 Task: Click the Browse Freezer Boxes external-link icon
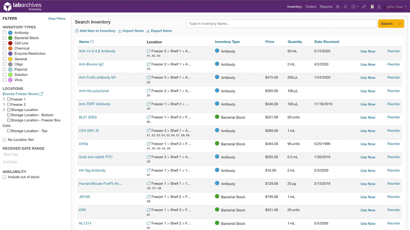tap(41, 94)
